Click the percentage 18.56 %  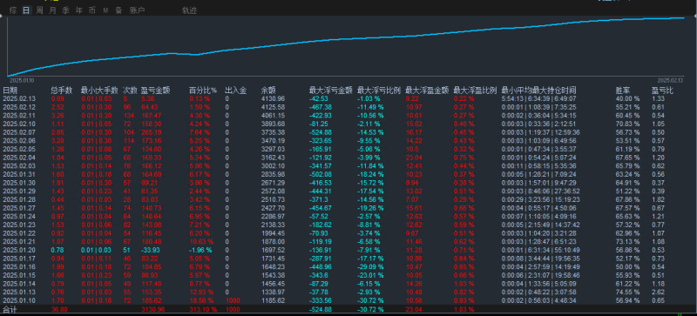click(200, 300)
